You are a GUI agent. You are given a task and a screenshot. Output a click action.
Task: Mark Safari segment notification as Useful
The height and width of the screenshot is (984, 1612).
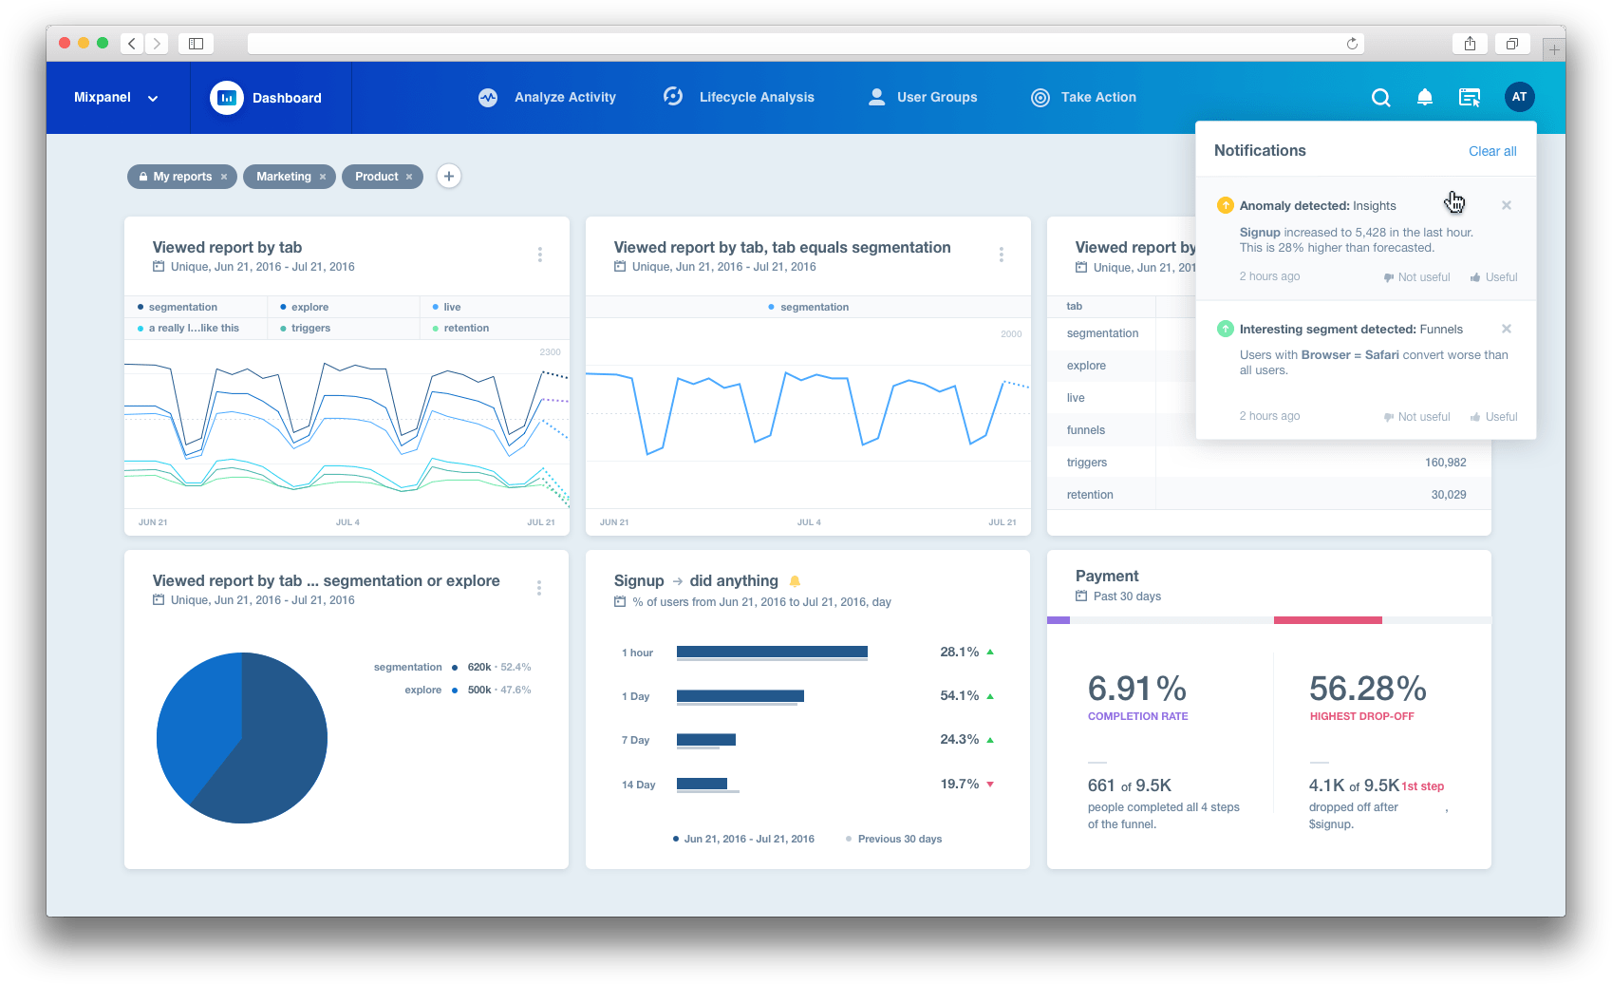coord(1494,417)
